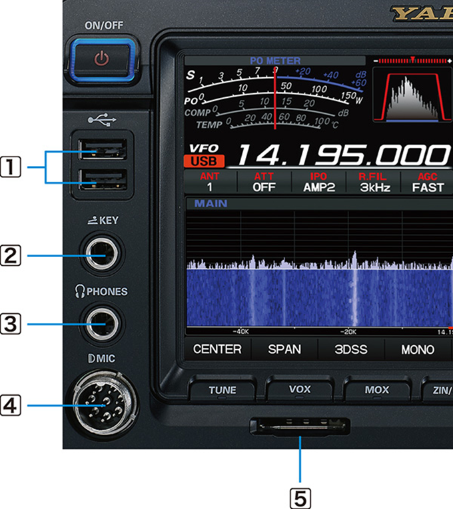Toggle the VOX button
The image size is (453, 509).
pyautogui.click(x=300, y=389)
